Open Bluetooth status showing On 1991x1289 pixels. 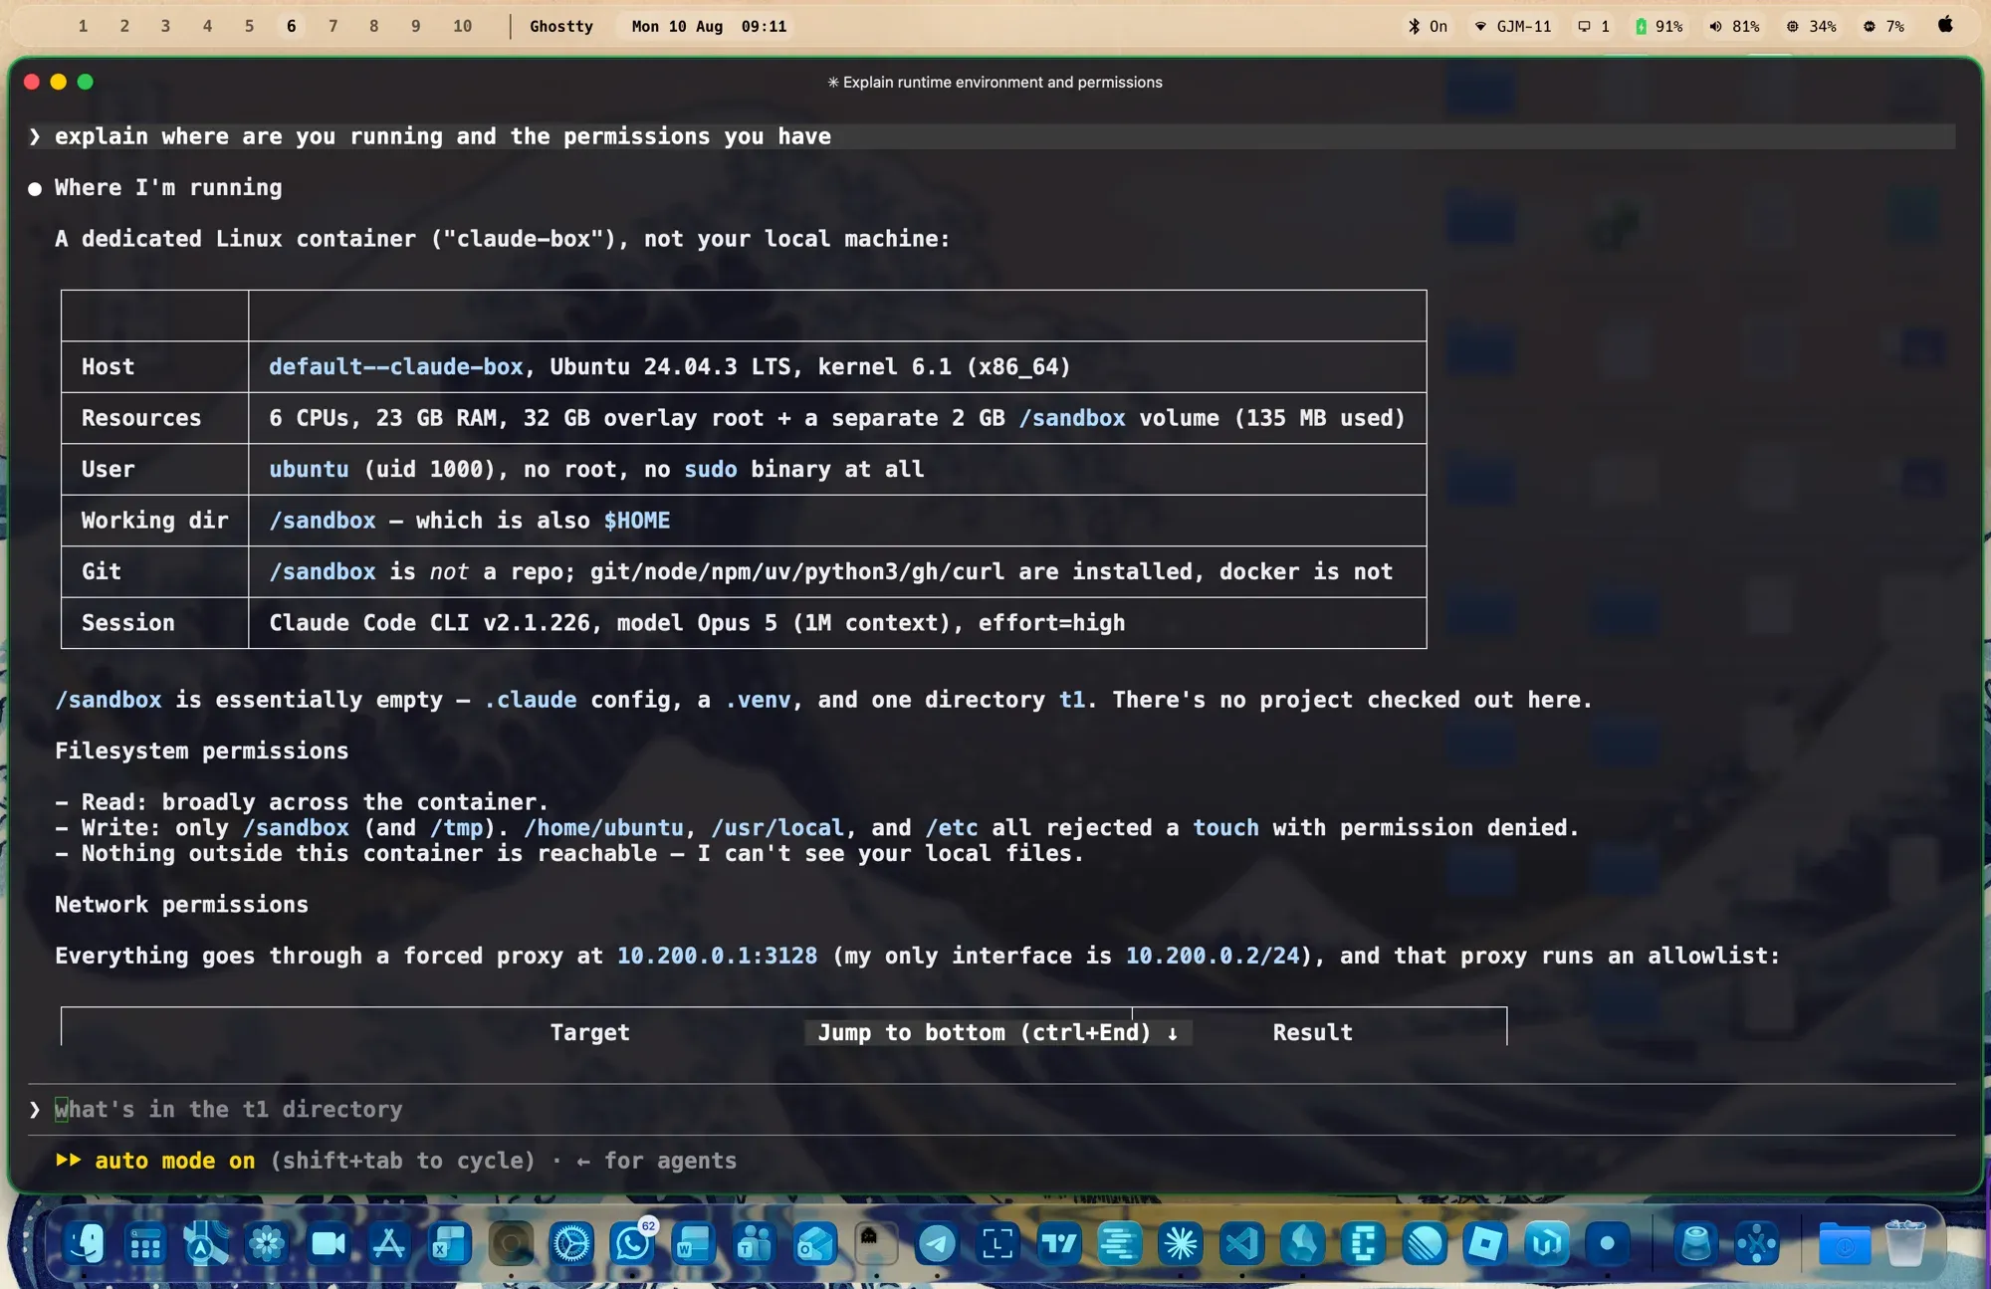click(1428, 27)
